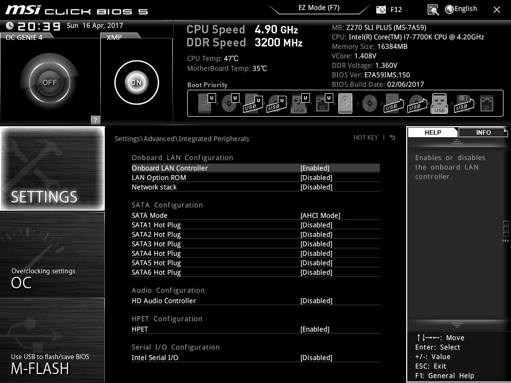511x383 pixels.
Task: Select the UEFI network boot device icon
Action: tap(324, 103)
